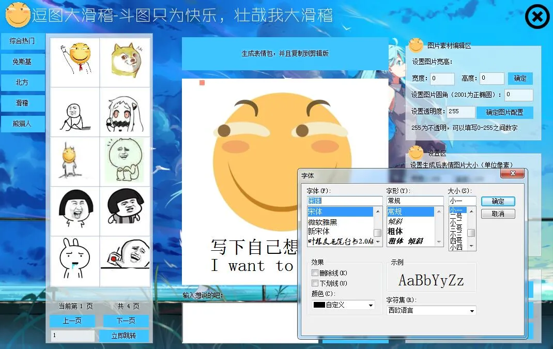Click the small pink square above the canvas
This screenshot has width=553, height=349.
pyautogui.click(x=202, y=83)
